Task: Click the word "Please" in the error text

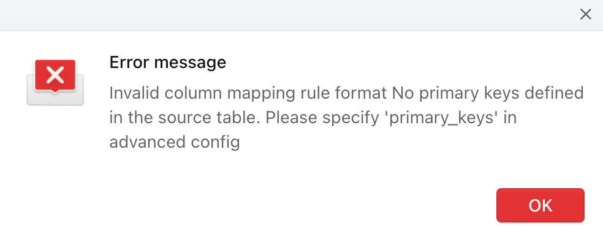Action: (x=290, y=118)
